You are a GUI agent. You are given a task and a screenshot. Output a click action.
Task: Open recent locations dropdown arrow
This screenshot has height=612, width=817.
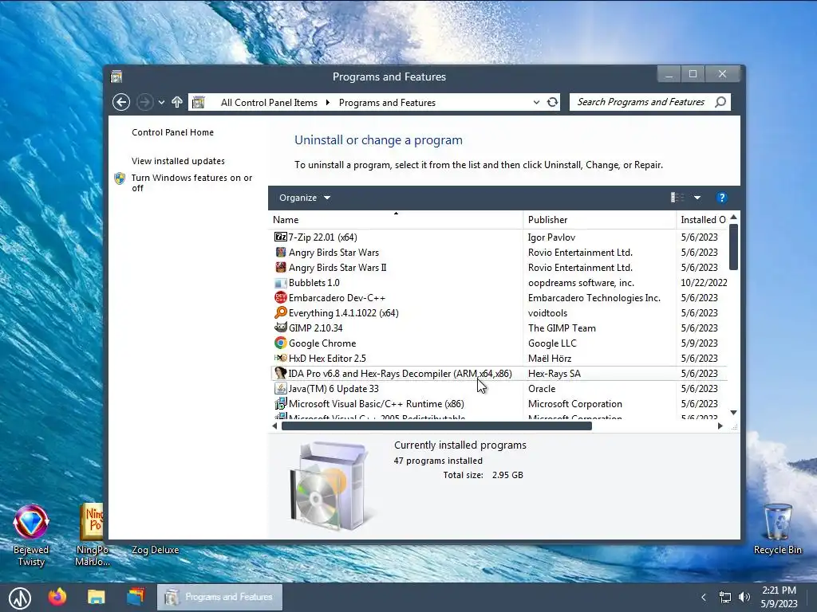click(161, 102)
